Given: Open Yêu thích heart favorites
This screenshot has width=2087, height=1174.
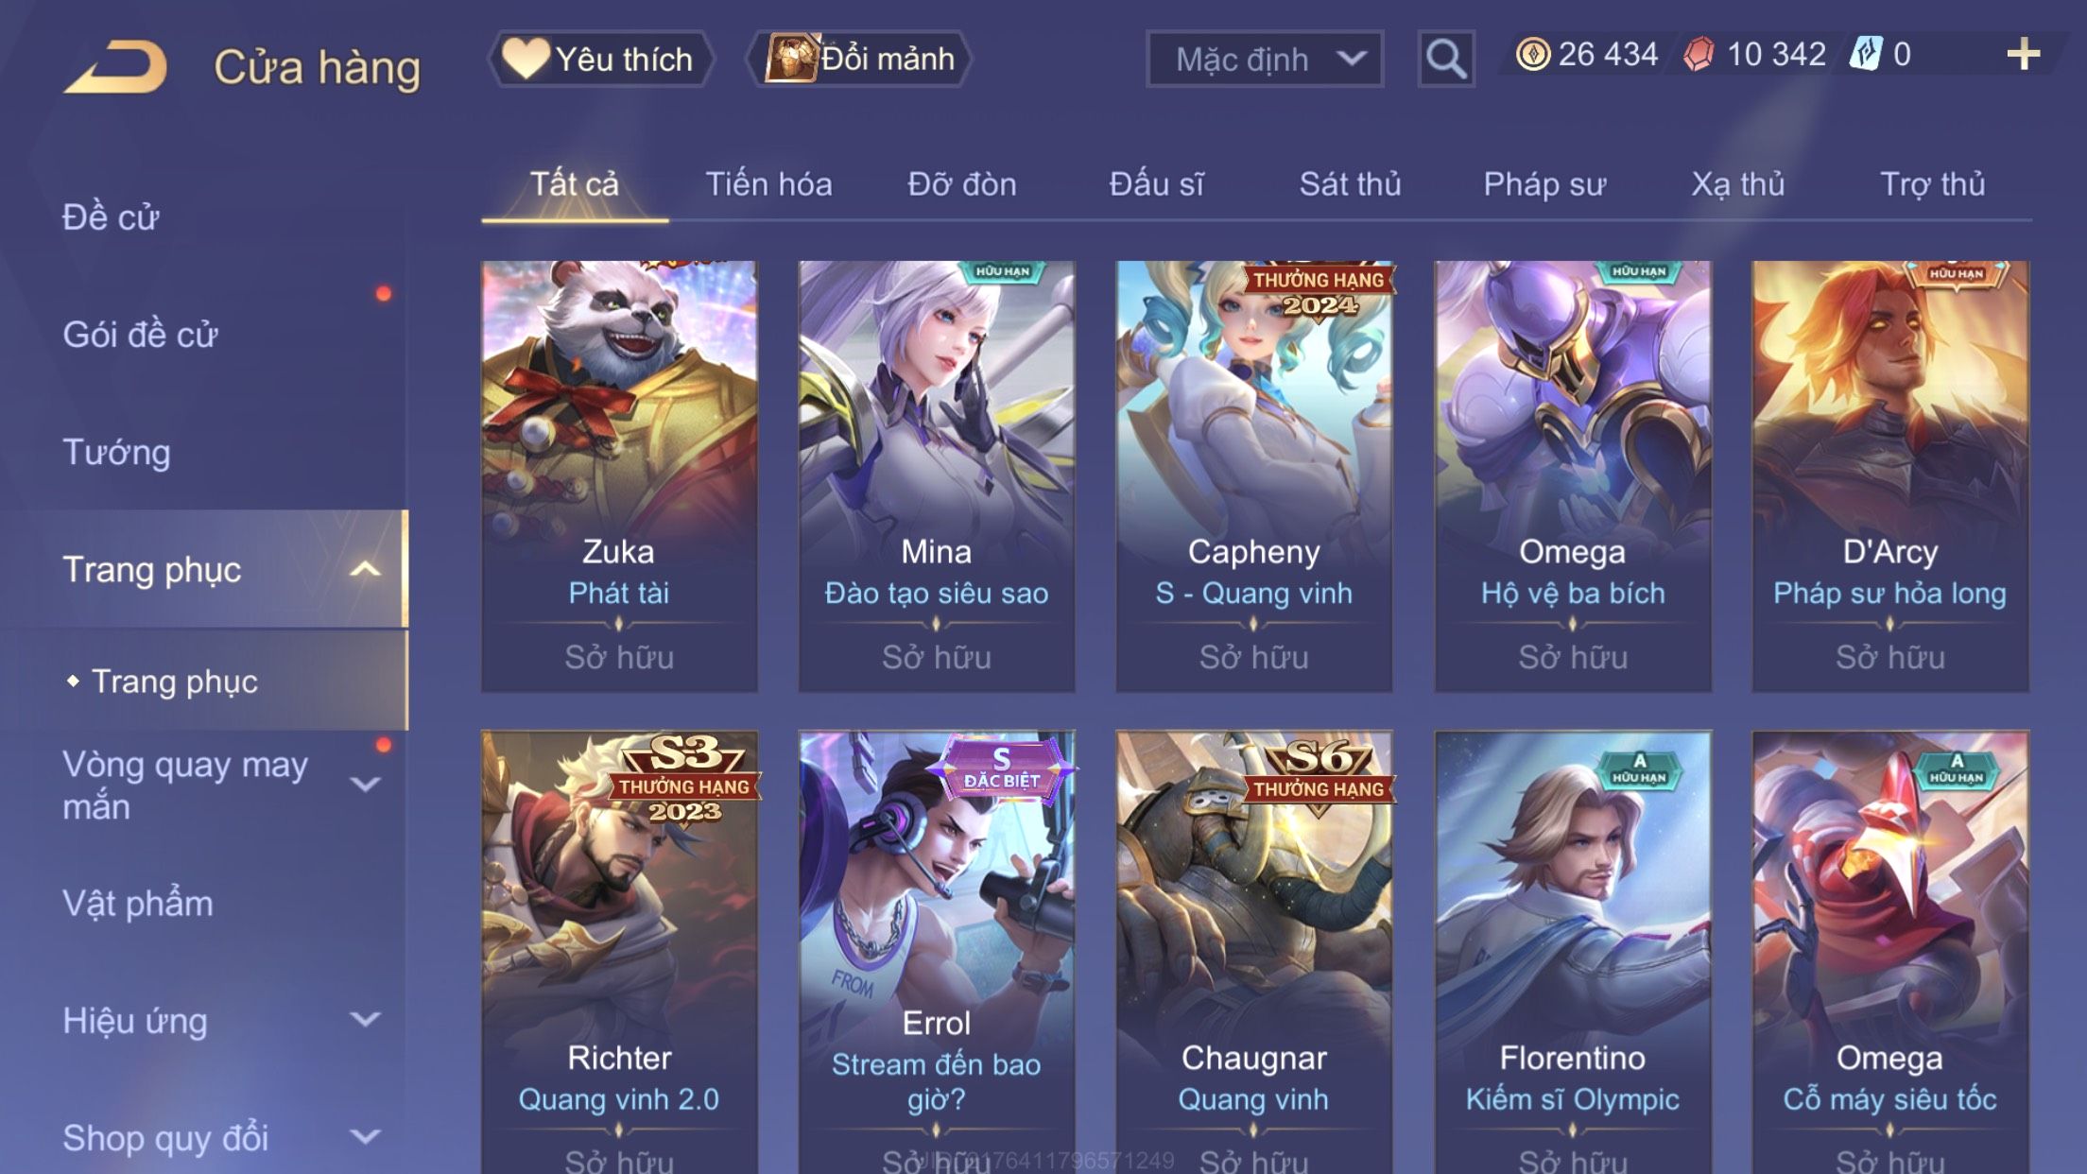Looking at the screenshot, I should point(600,59).
